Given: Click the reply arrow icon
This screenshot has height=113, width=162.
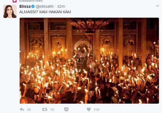Looking at the screenshot, I should 22,109.
